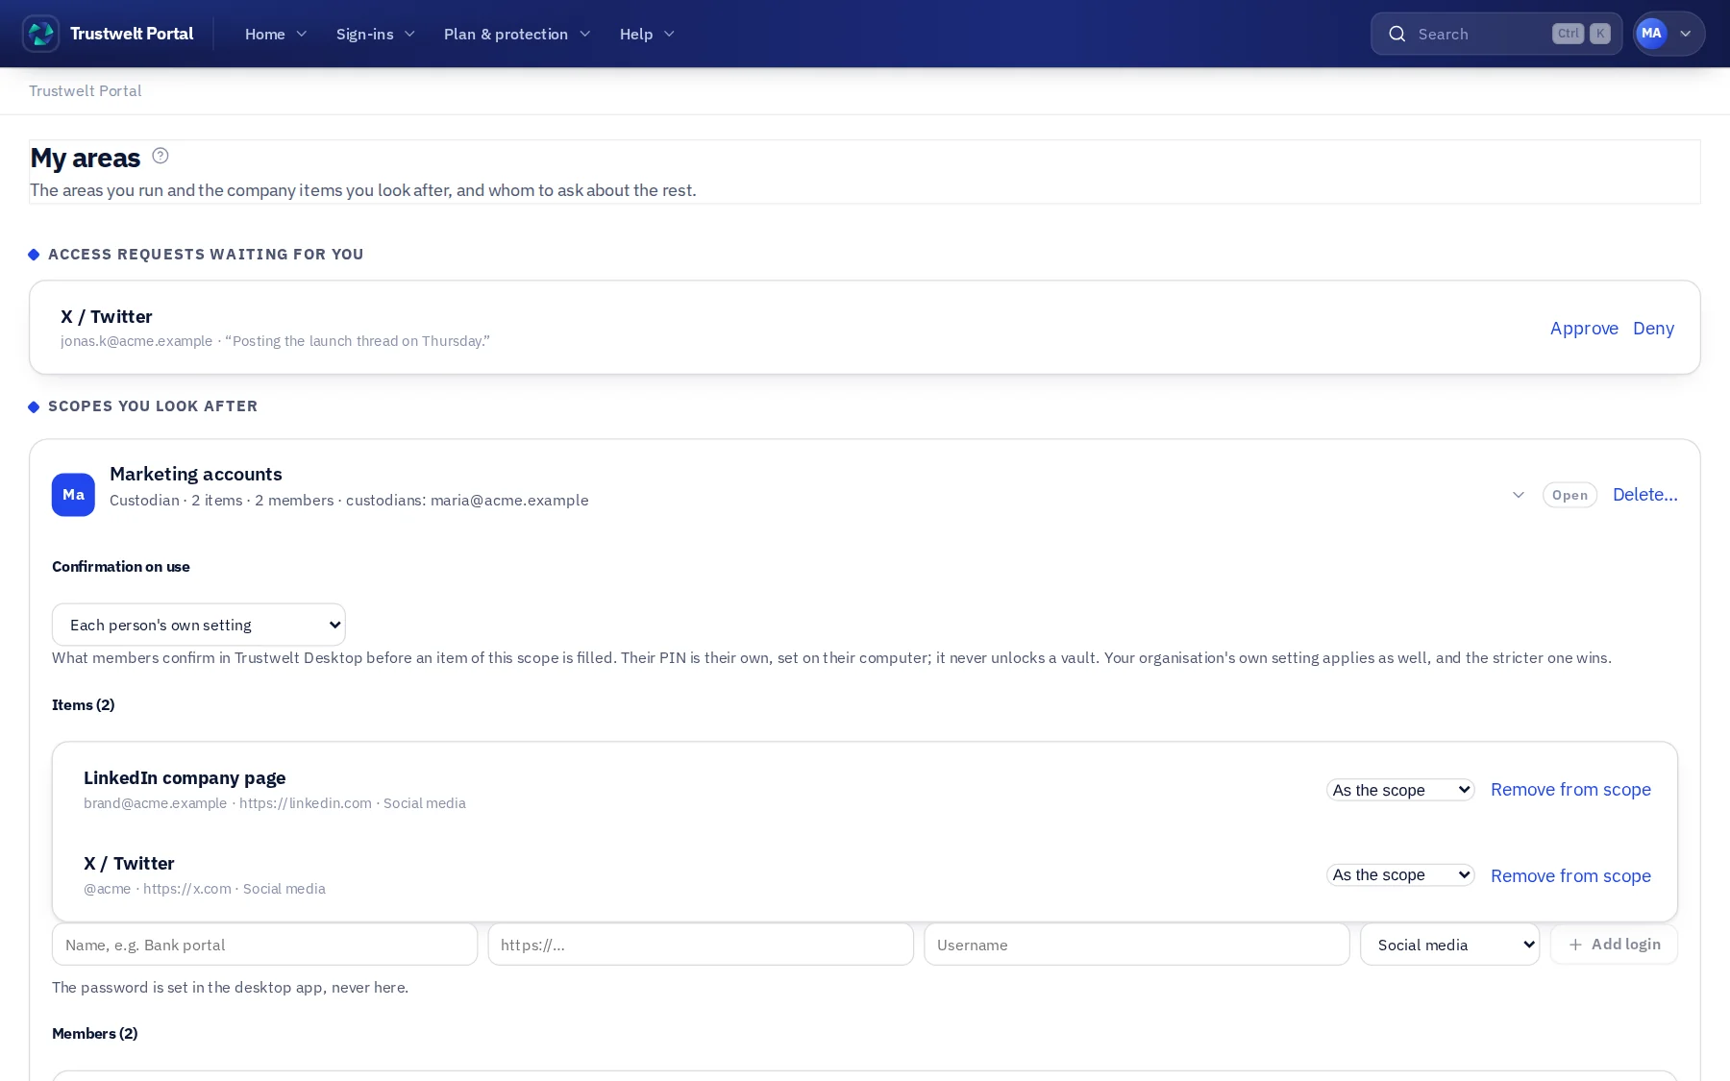Viewport: 1730px width, 1081px height.
Task: Open the MA user avatar menu
Action: tap(1651, 34)
